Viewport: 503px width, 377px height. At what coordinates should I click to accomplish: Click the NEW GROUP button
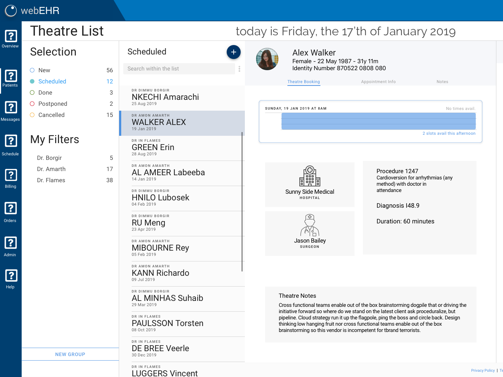pyautogui.click(x=70, y=354)
